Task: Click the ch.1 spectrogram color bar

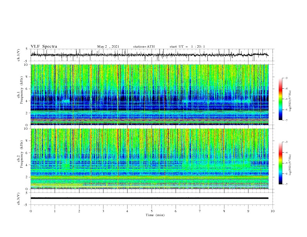Action: point(281,99)
